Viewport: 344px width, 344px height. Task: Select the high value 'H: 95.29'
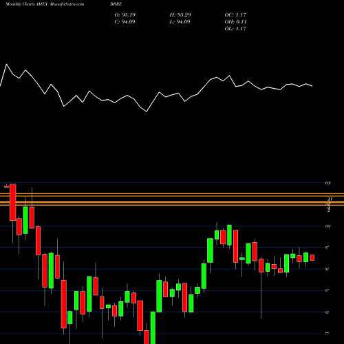(180, 15)
